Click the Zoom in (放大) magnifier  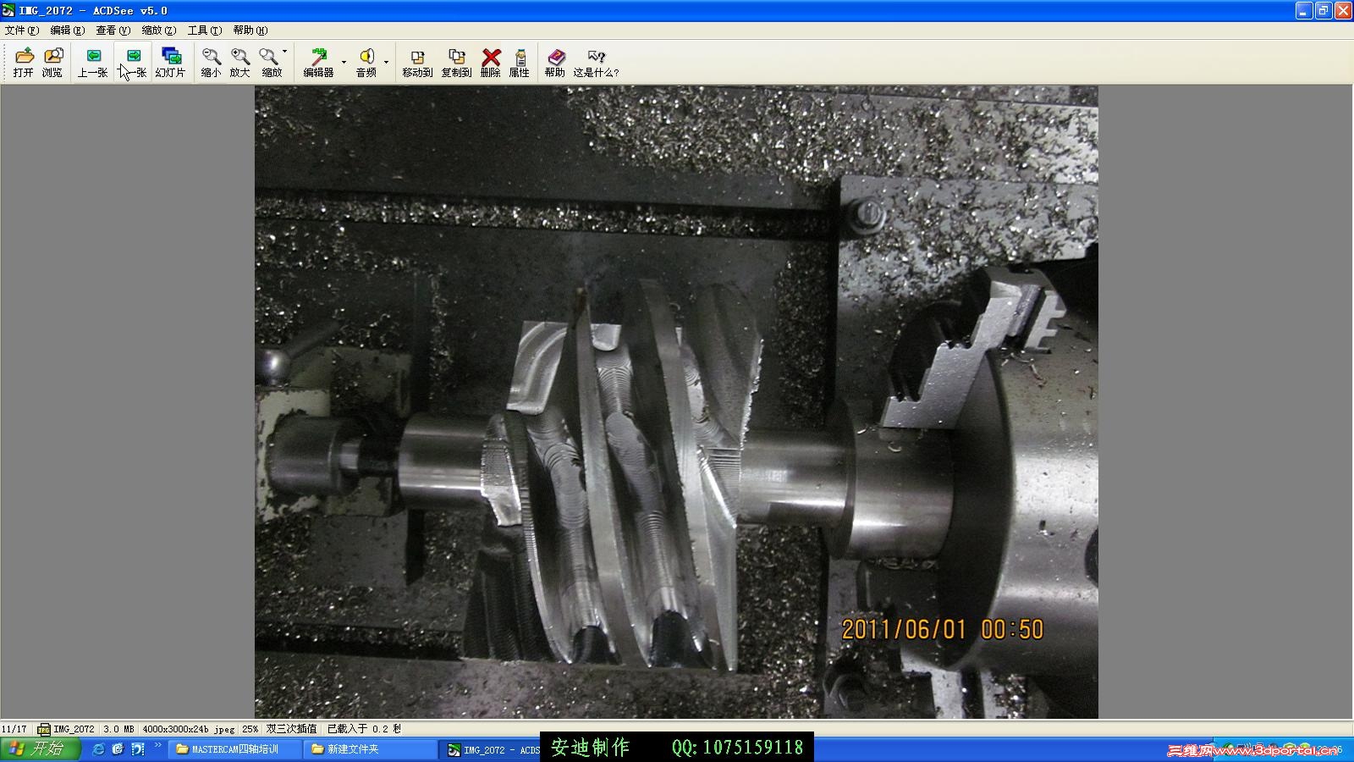coord(240,62)
